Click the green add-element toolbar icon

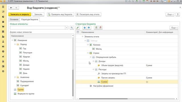coord(96,28)
